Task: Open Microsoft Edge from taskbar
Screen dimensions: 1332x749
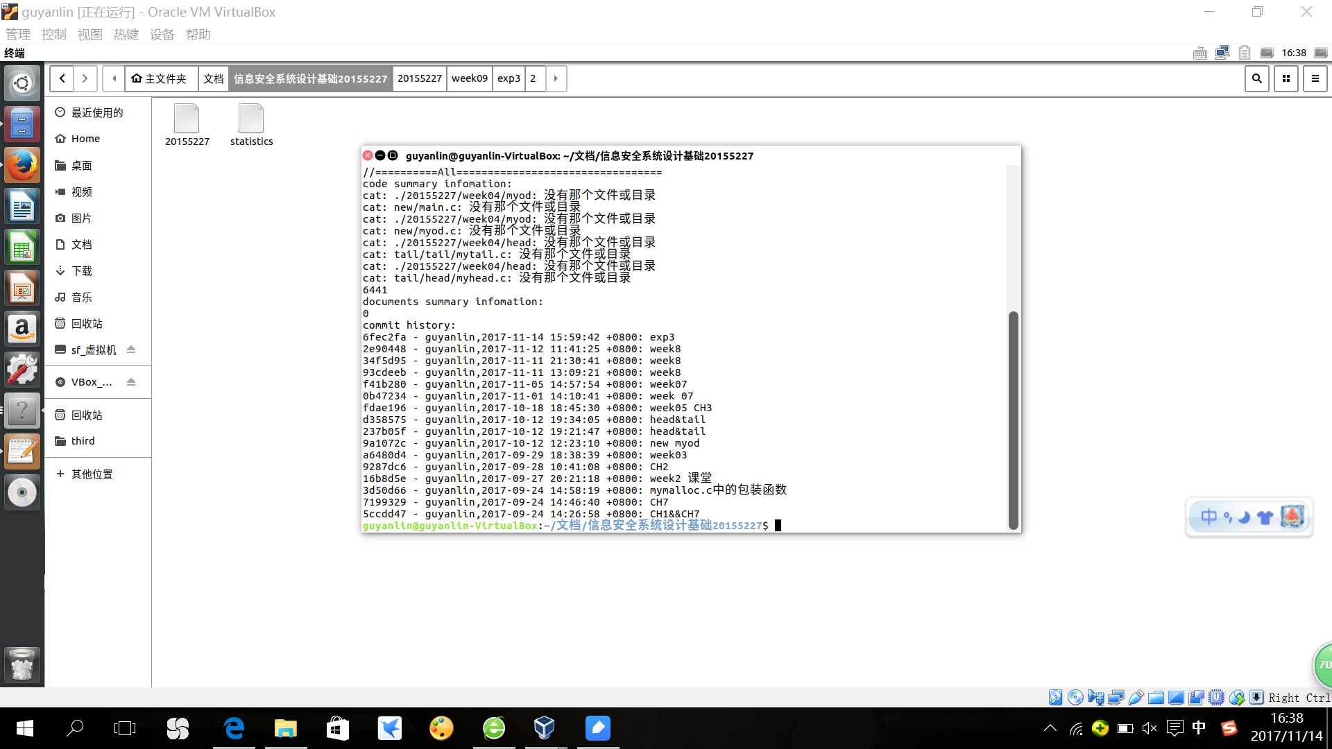Action: [234, 728]
